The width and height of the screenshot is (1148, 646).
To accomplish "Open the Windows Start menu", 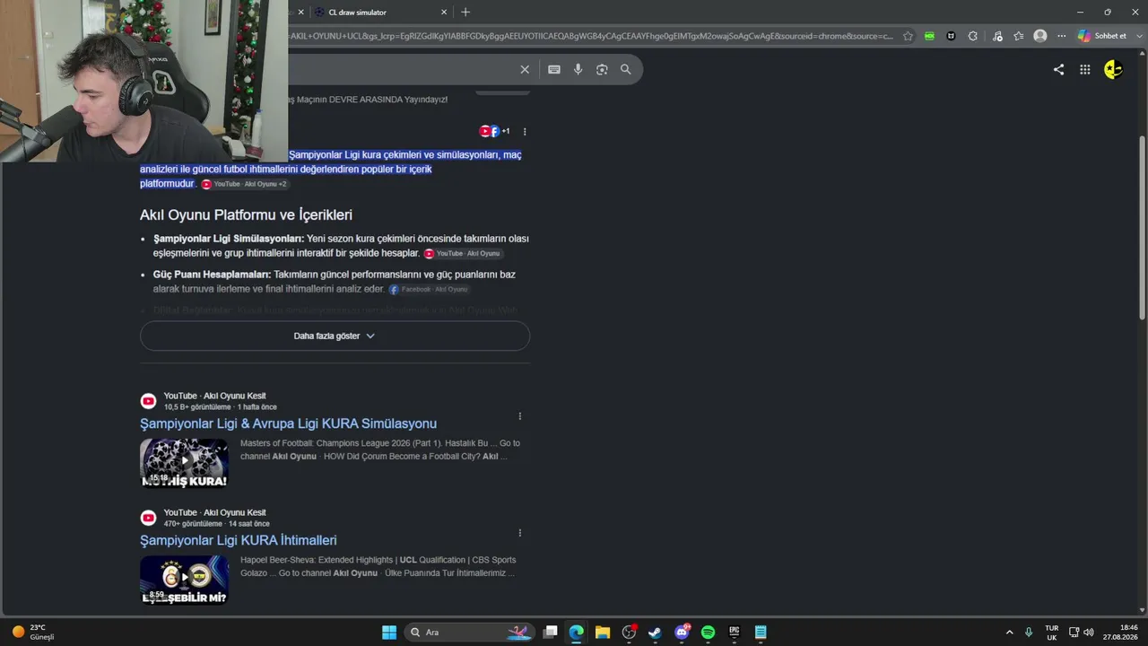I will point(389,633).
